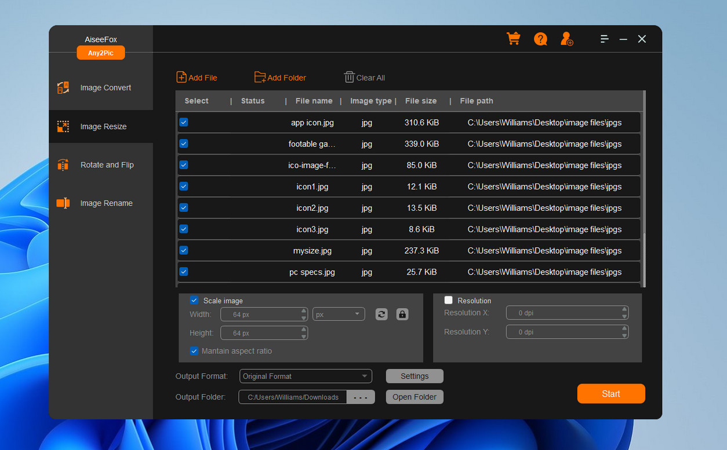Uncheck the icon1.jpg checkbox
This screenshot has width=727, height=450.
coord(184,186)
